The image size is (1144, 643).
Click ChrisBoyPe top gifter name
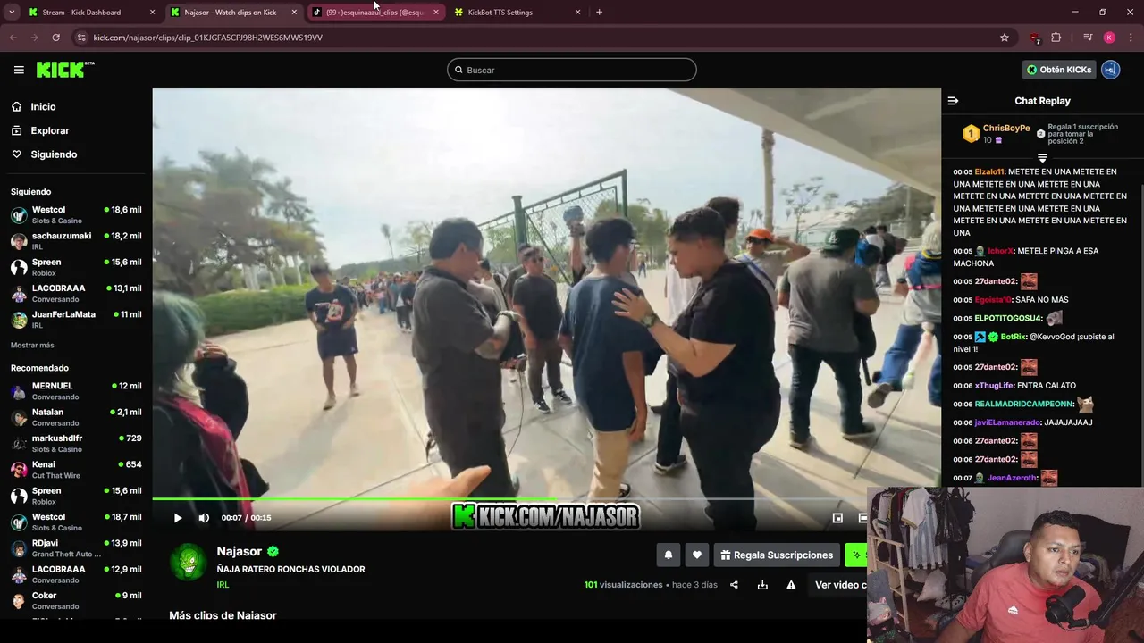1006,129
